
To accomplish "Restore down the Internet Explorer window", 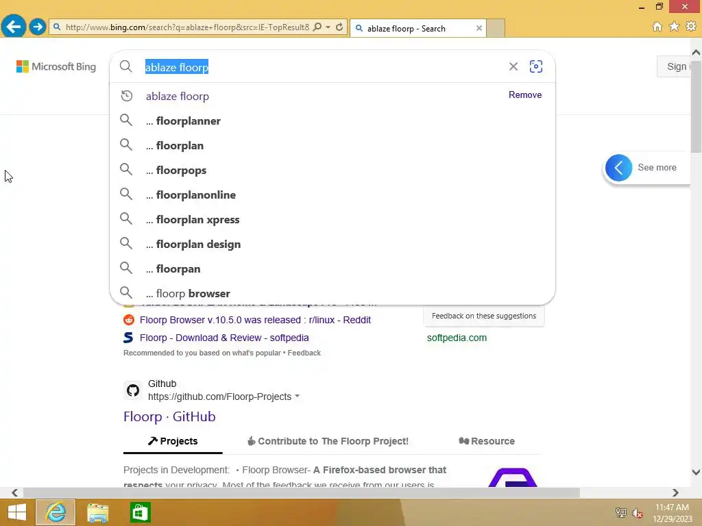I will click(x=659, y=6).
